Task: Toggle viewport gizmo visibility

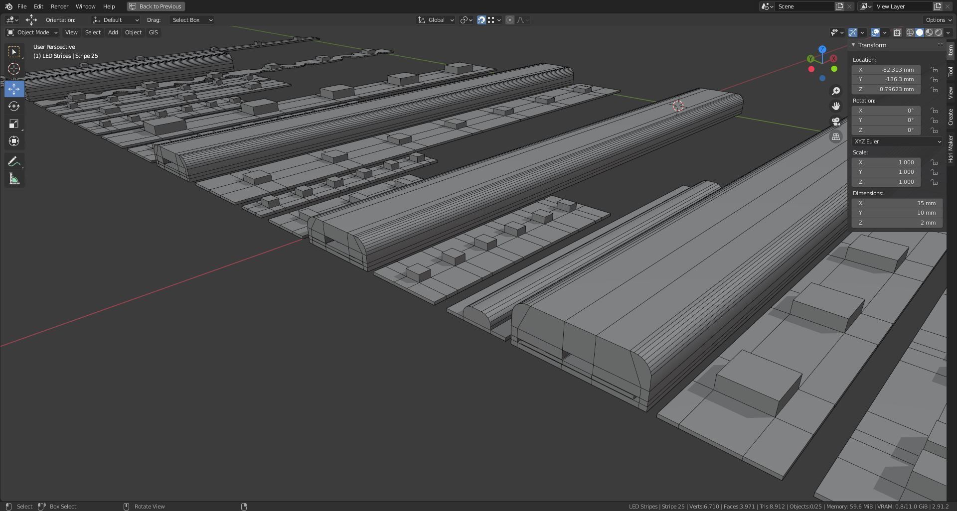Action: point(853,32)
